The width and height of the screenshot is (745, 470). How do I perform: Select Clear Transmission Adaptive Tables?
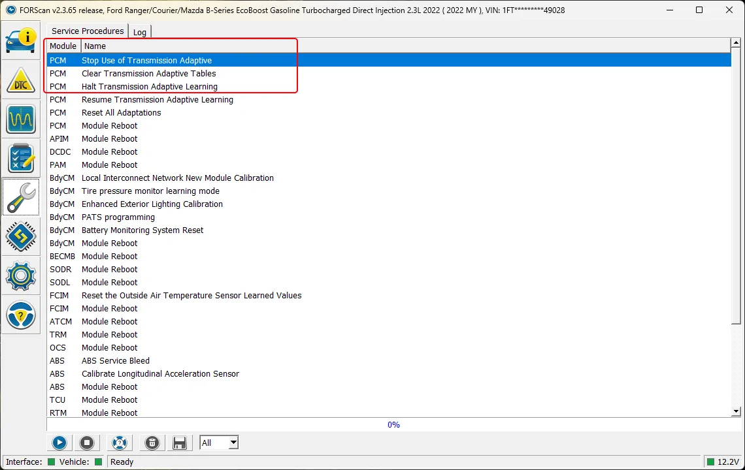click(x=389, y=74)
